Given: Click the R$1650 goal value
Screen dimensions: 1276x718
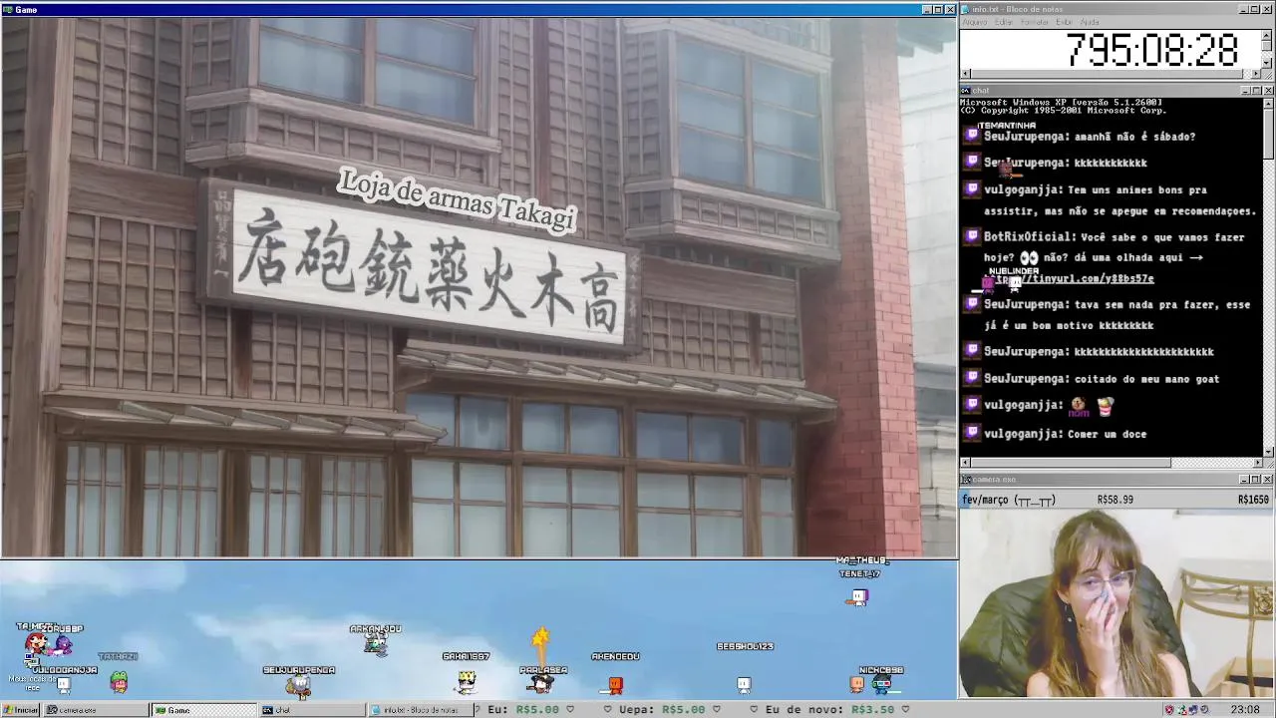Looking at the screenshot, I should point(1253,500).
